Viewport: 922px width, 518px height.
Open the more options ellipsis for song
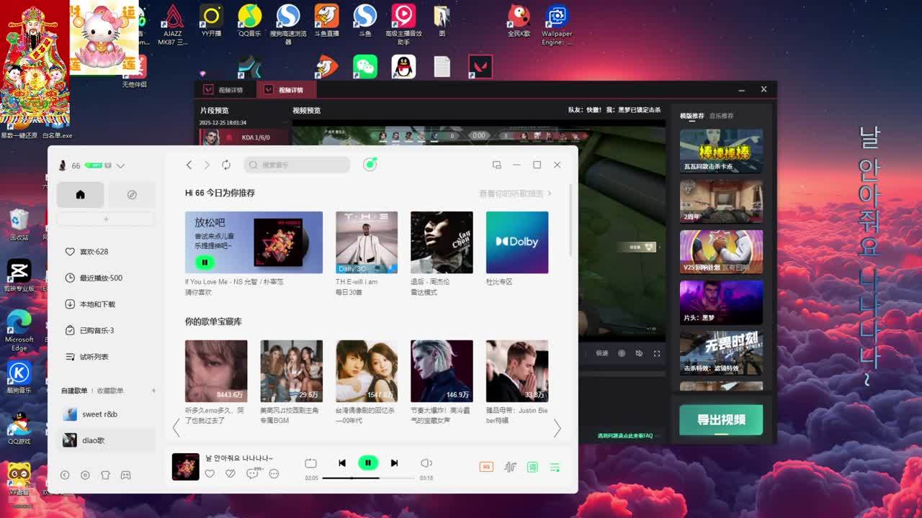coord(274,473)
